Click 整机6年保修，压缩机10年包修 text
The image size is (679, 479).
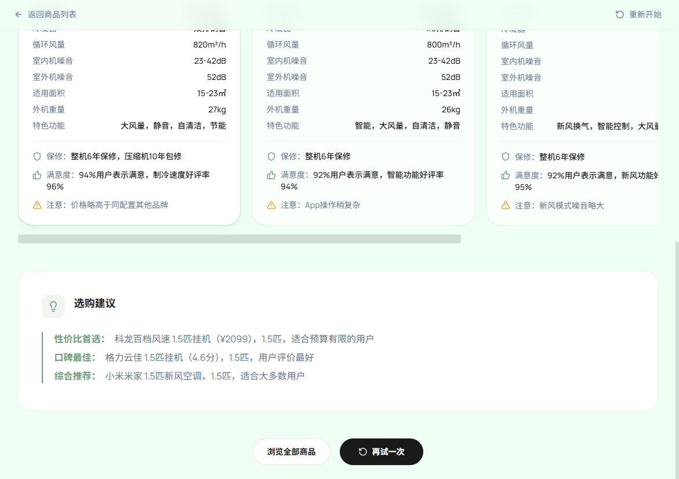[126, 156]
